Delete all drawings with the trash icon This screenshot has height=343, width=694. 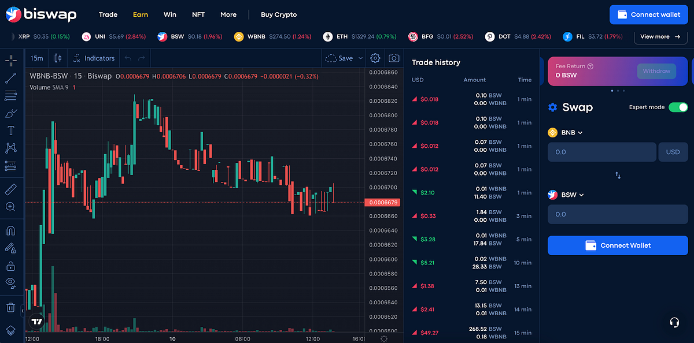10,307
